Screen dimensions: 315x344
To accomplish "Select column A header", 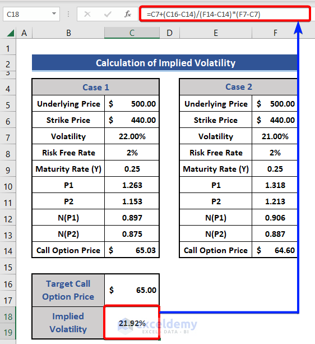I will pos(24,33).
